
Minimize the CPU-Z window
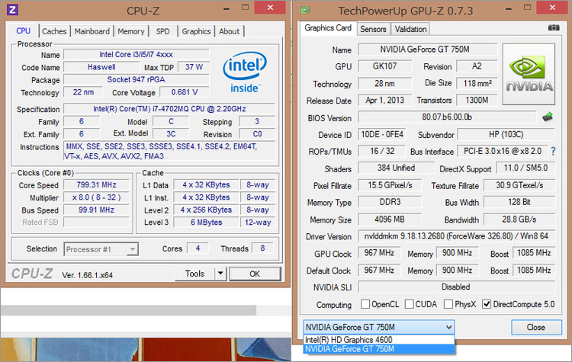(x=227, y=8)
